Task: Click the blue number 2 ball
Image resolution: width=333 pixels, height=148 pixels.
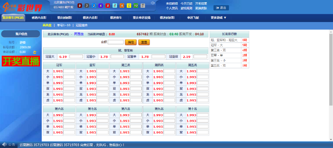Action: 94,6
